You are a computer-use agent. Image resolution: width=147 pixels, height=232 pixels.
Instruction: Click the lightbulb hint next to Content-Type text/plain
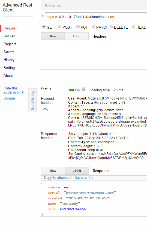(x=127, y=102)
